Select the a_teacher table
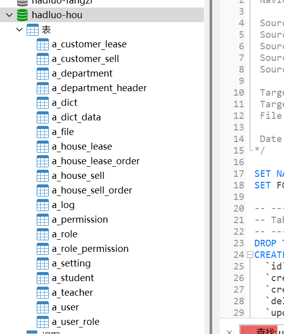 [x=72, y=293]
